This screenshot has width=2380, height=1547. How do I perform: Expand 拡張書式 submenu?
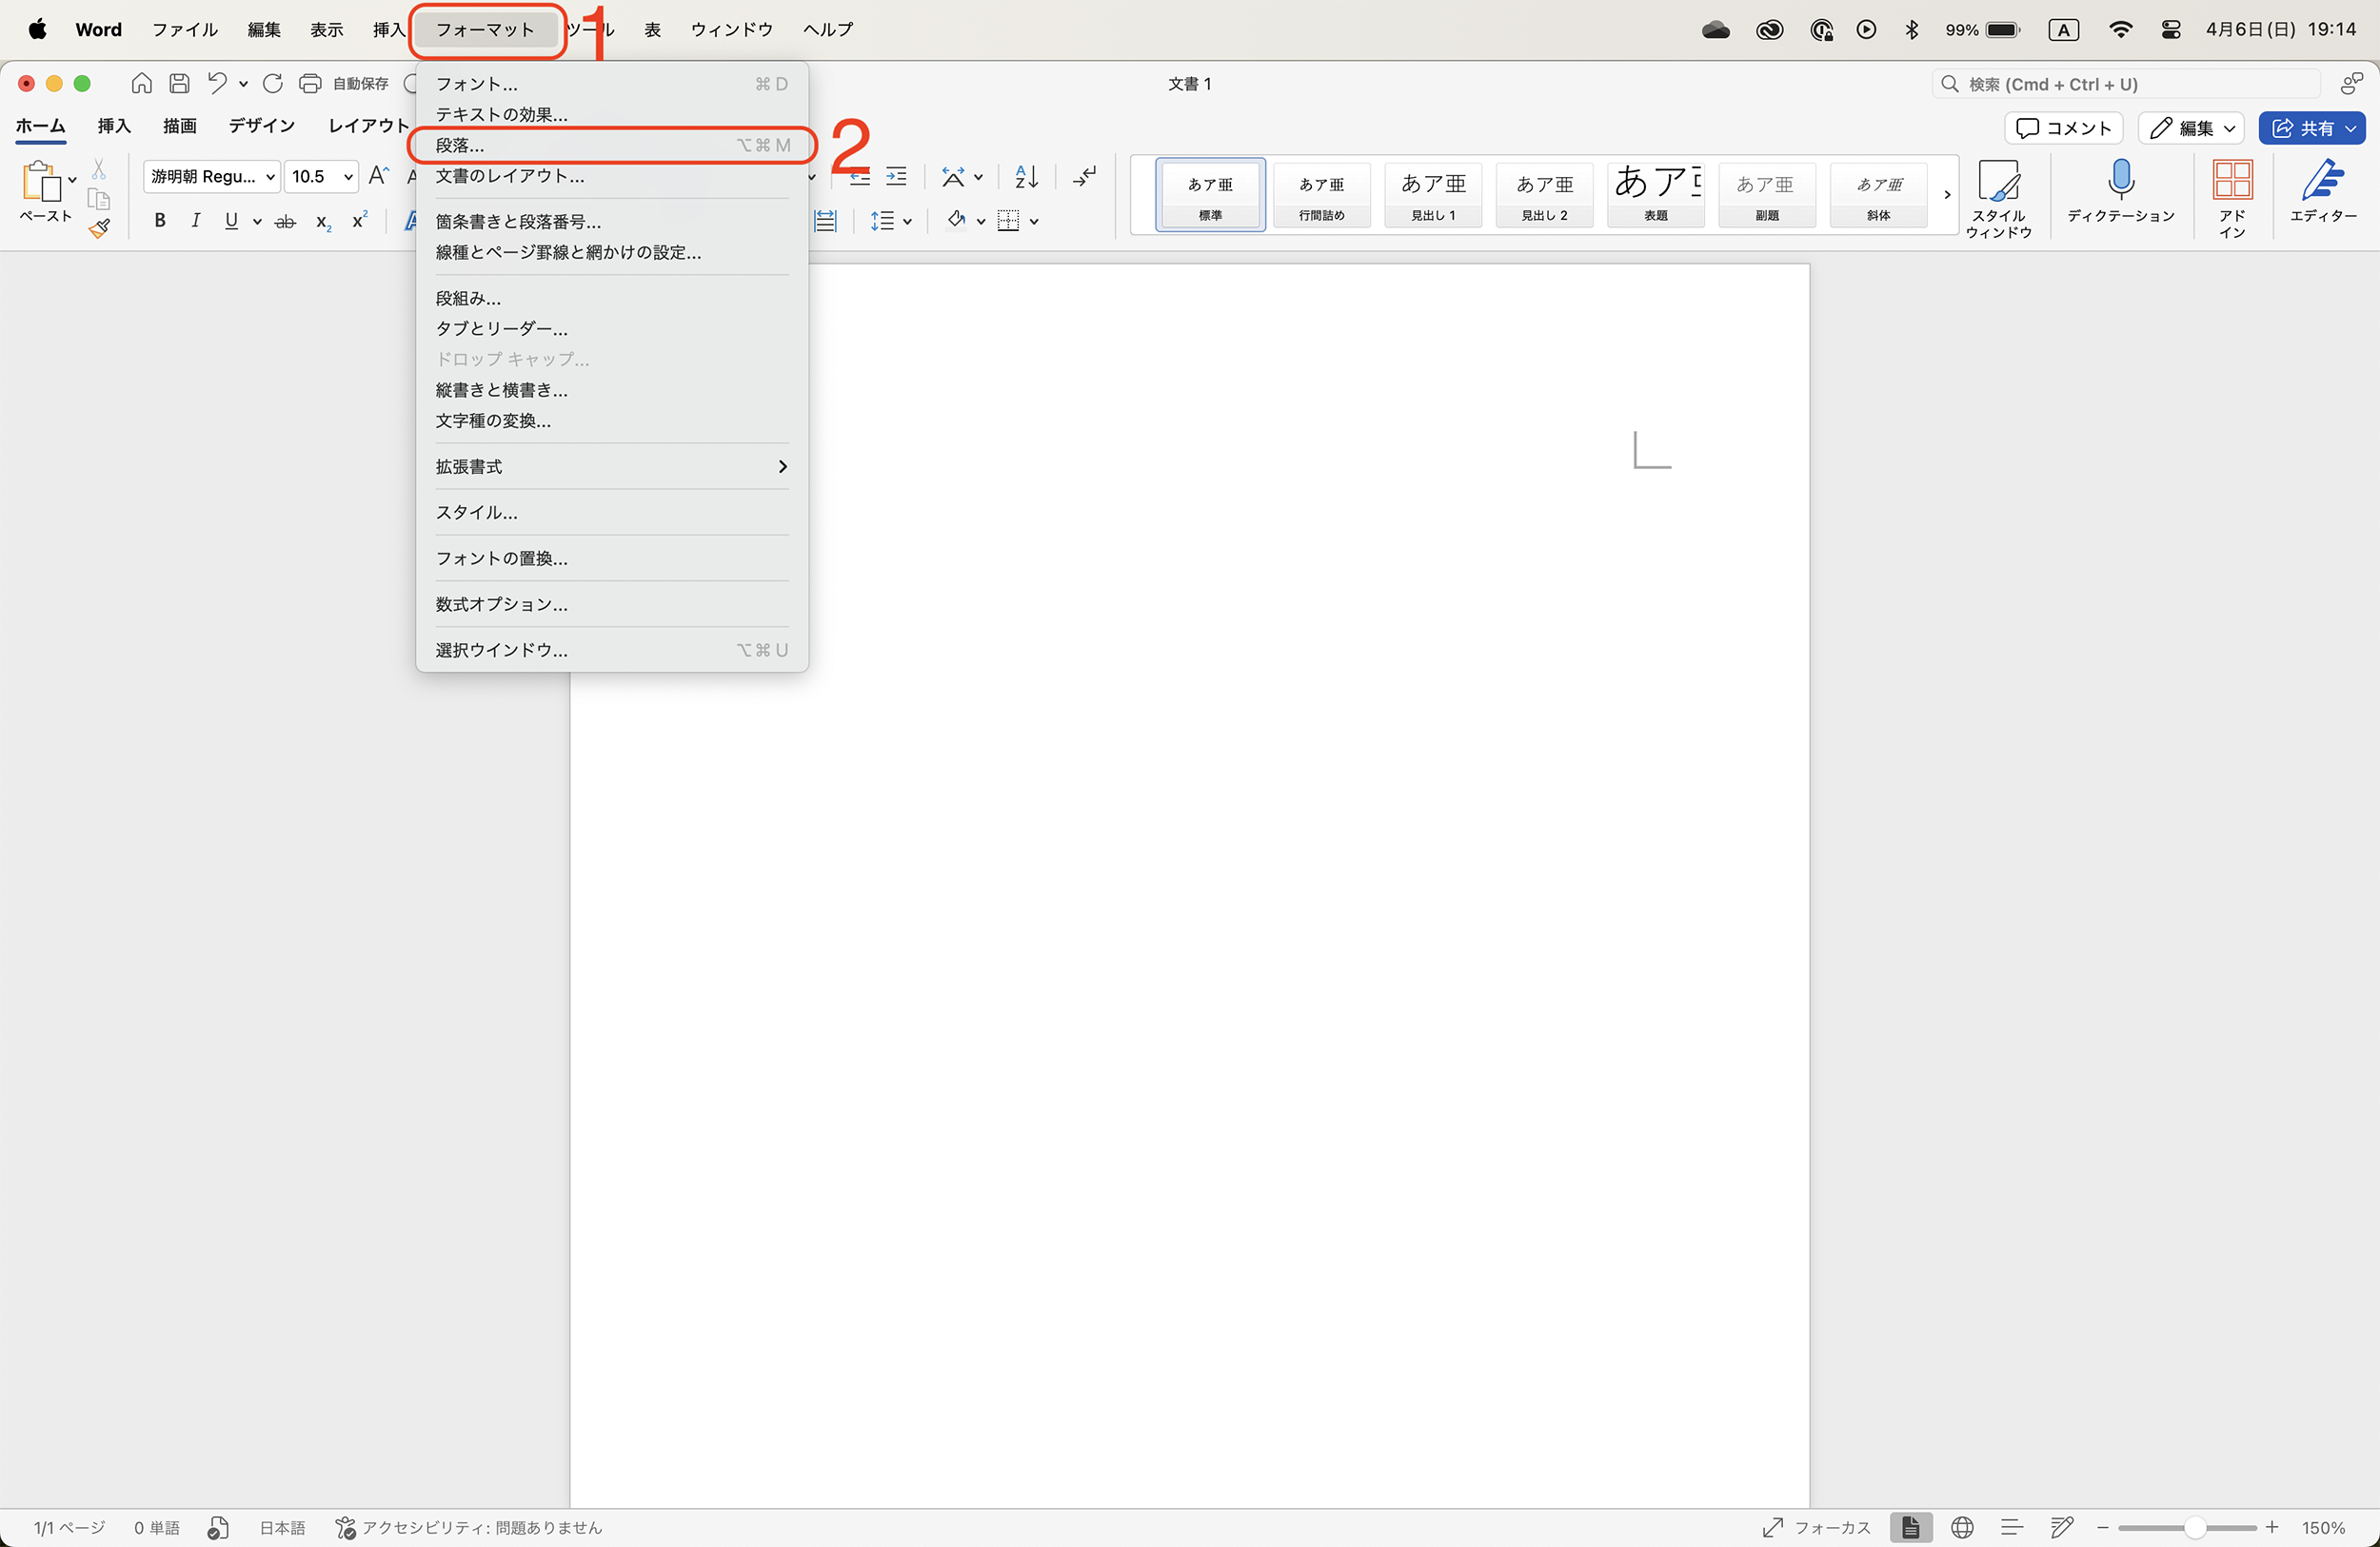(x=612, y=467)
